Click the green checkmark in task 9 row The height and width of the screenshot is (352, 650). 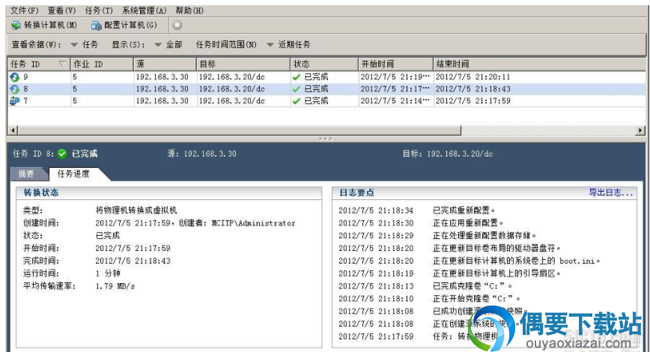click(x=296, y=77)
